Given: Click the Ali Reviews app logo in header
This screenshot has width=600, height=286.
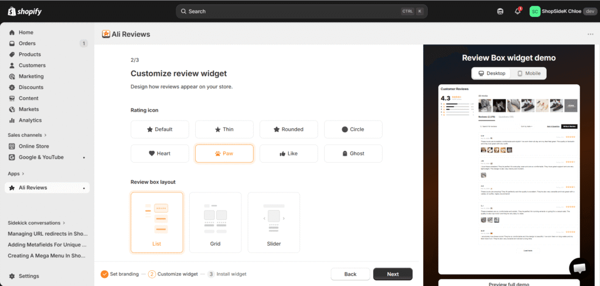Looking at the screenshot, I should [x=106, y=35].
